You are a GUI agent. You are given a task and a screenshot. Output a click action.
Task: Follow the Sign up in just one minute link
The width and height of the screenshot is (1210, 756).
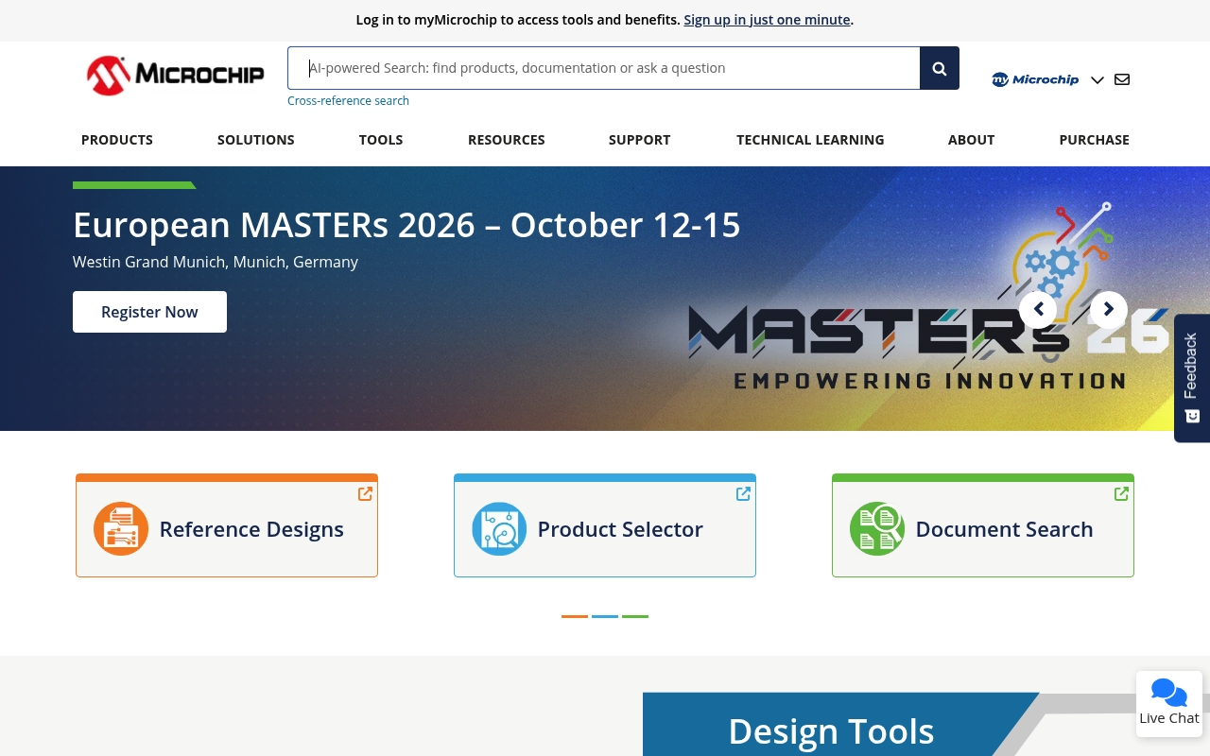click(x=767, y=20)
